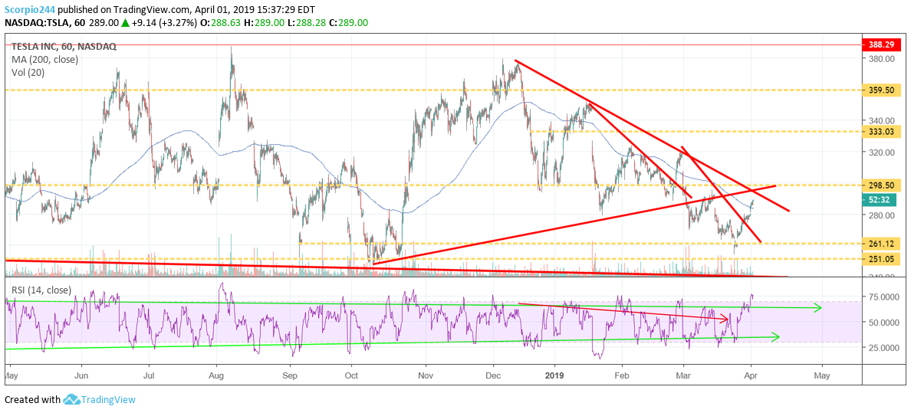Select the 388.29 price label
This screenshot has height=413, width=911.
(881, 44)
